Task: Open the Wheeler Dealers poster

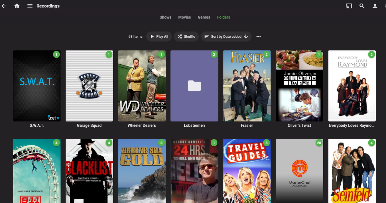Action: tap(142, 86)
